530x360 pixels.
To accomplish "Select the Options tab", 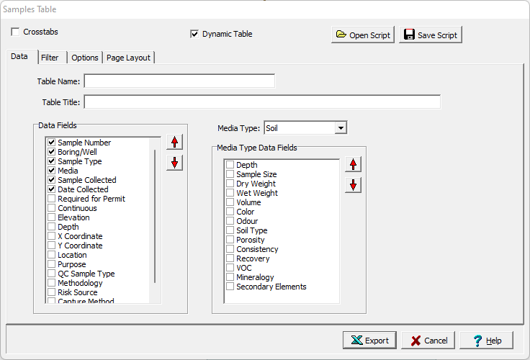I will [85, 58].
